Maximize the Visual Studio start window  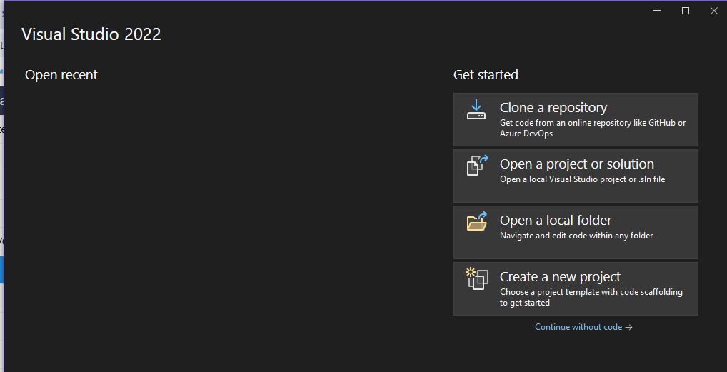coord(686,11)
